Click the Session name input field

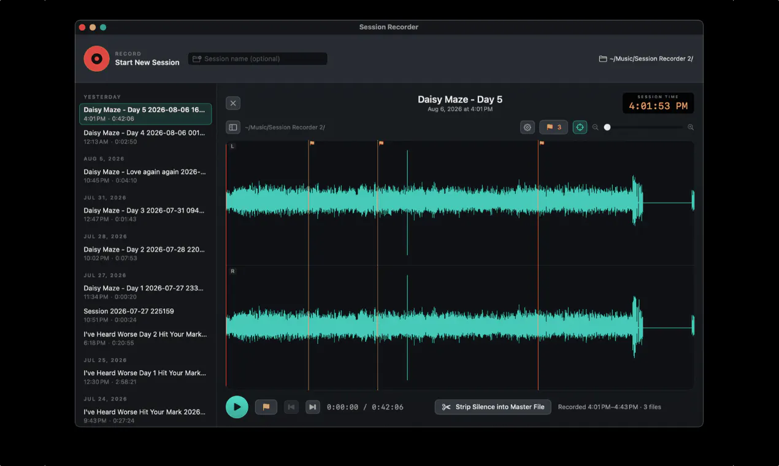(x=258, y=59)
